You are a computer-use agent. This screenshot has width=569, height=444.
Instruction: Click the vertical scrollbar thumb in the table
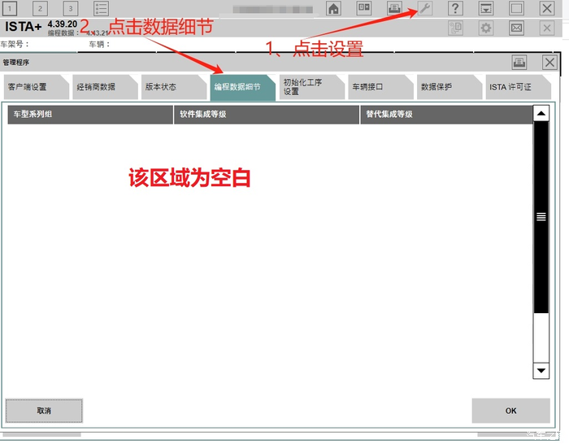[541, 216]
